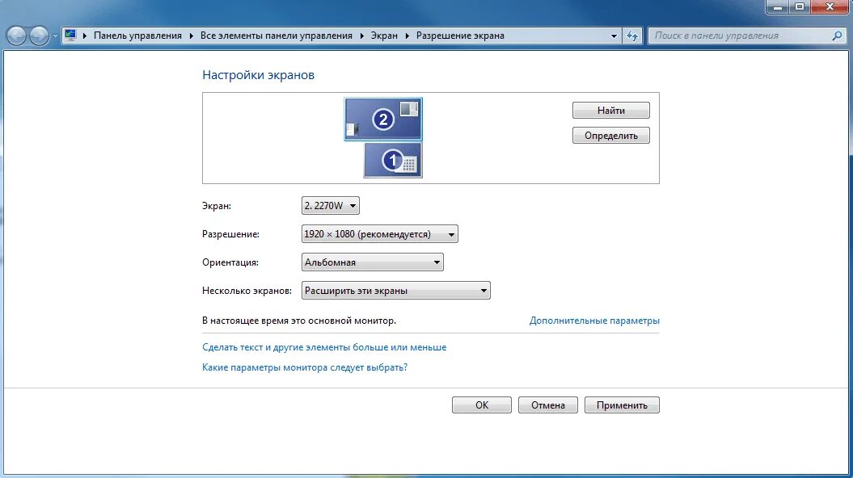Open address bar history dropdown arrow
The height and width of the screenshot is (478, 853).
pos(614,36)
